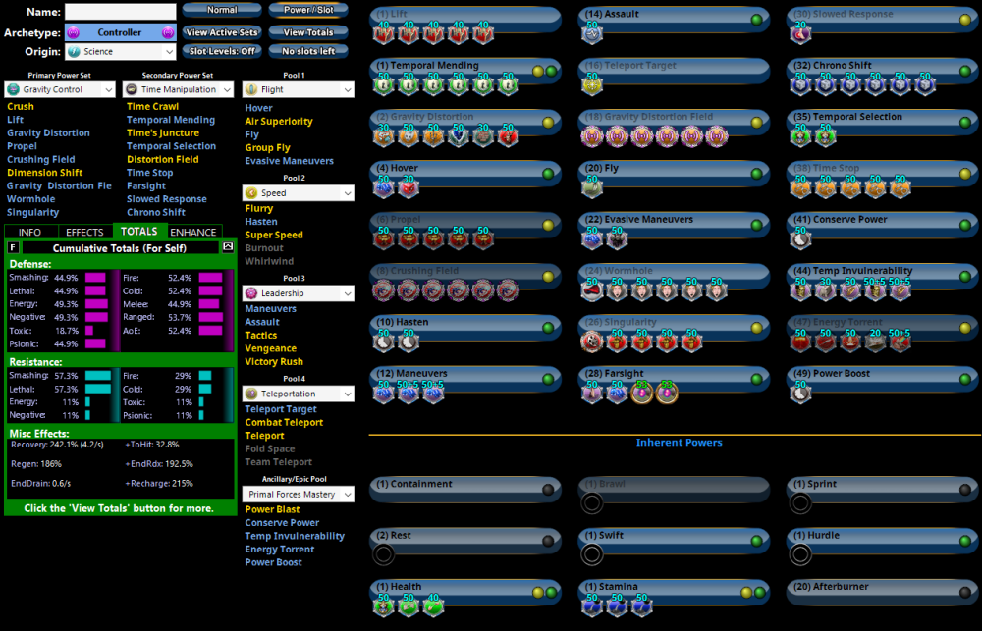The height and width of the screenshot is (631, 982).
Task: Click the enhancement icon under Assault
Action: click(x=592, y=34)
